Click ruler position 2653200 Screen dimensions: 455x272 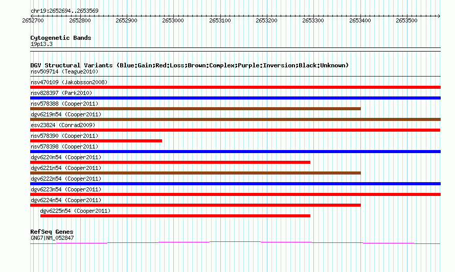(x=266, y=20)
